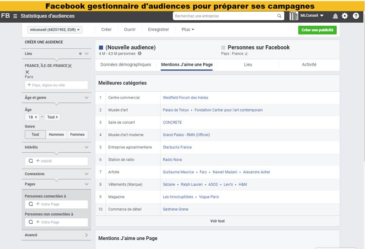Click Voir tout under categories
365x249 pixels.
(x=217, y=221)
